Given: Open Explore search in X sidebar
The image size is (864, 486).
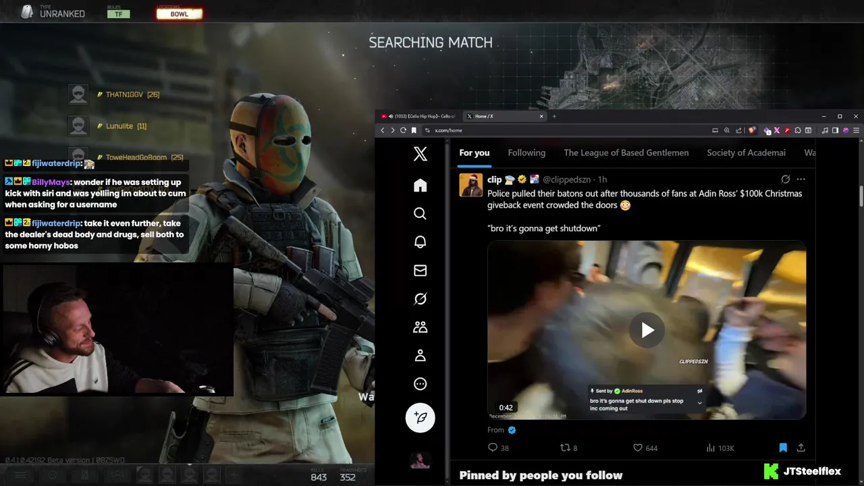Looking at the screenshot, I should point(420,214).
